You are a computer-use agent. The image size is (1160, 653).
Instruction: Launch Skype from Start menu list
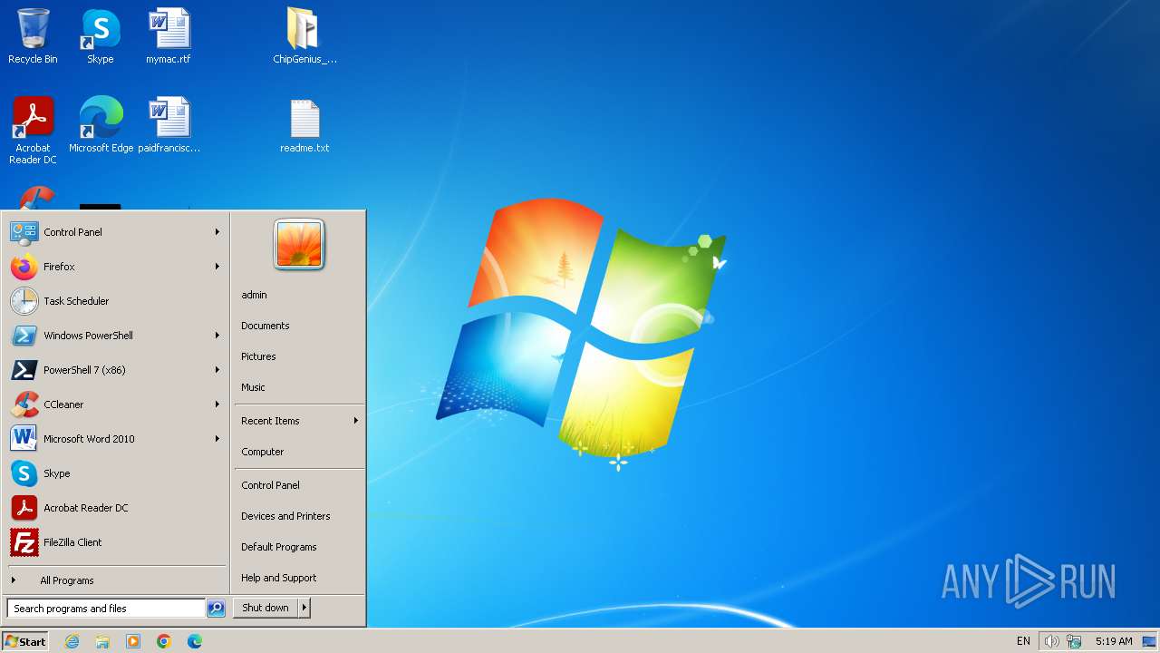coord(115,473)
